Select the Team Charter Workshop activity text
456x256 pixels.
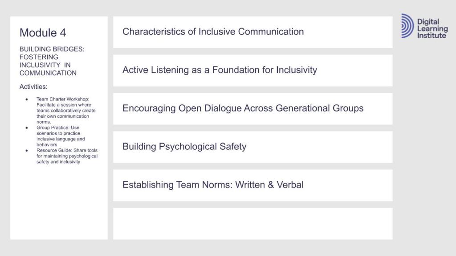click(66, 110)
